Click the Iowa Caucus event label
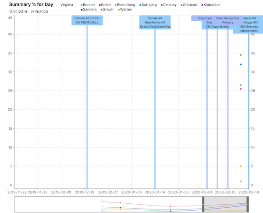 coord(202,18)
